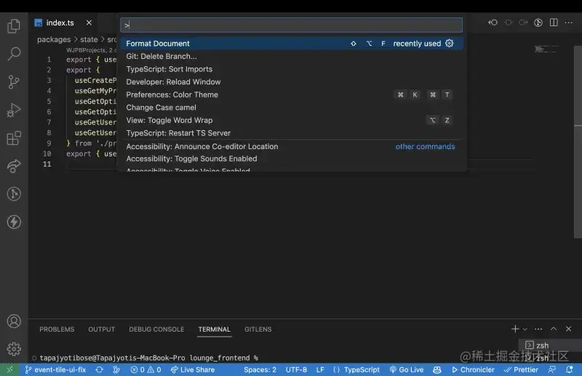582x376 pixels.
Task: Toggle View: Toggle Word Wrap command
Action: 292,120
